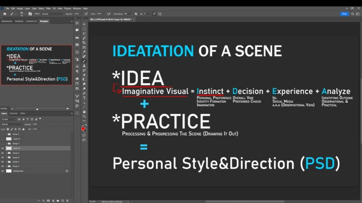Select the Frame tool
The height and width of the screenshot is (203, 362).
pos(84,48)
